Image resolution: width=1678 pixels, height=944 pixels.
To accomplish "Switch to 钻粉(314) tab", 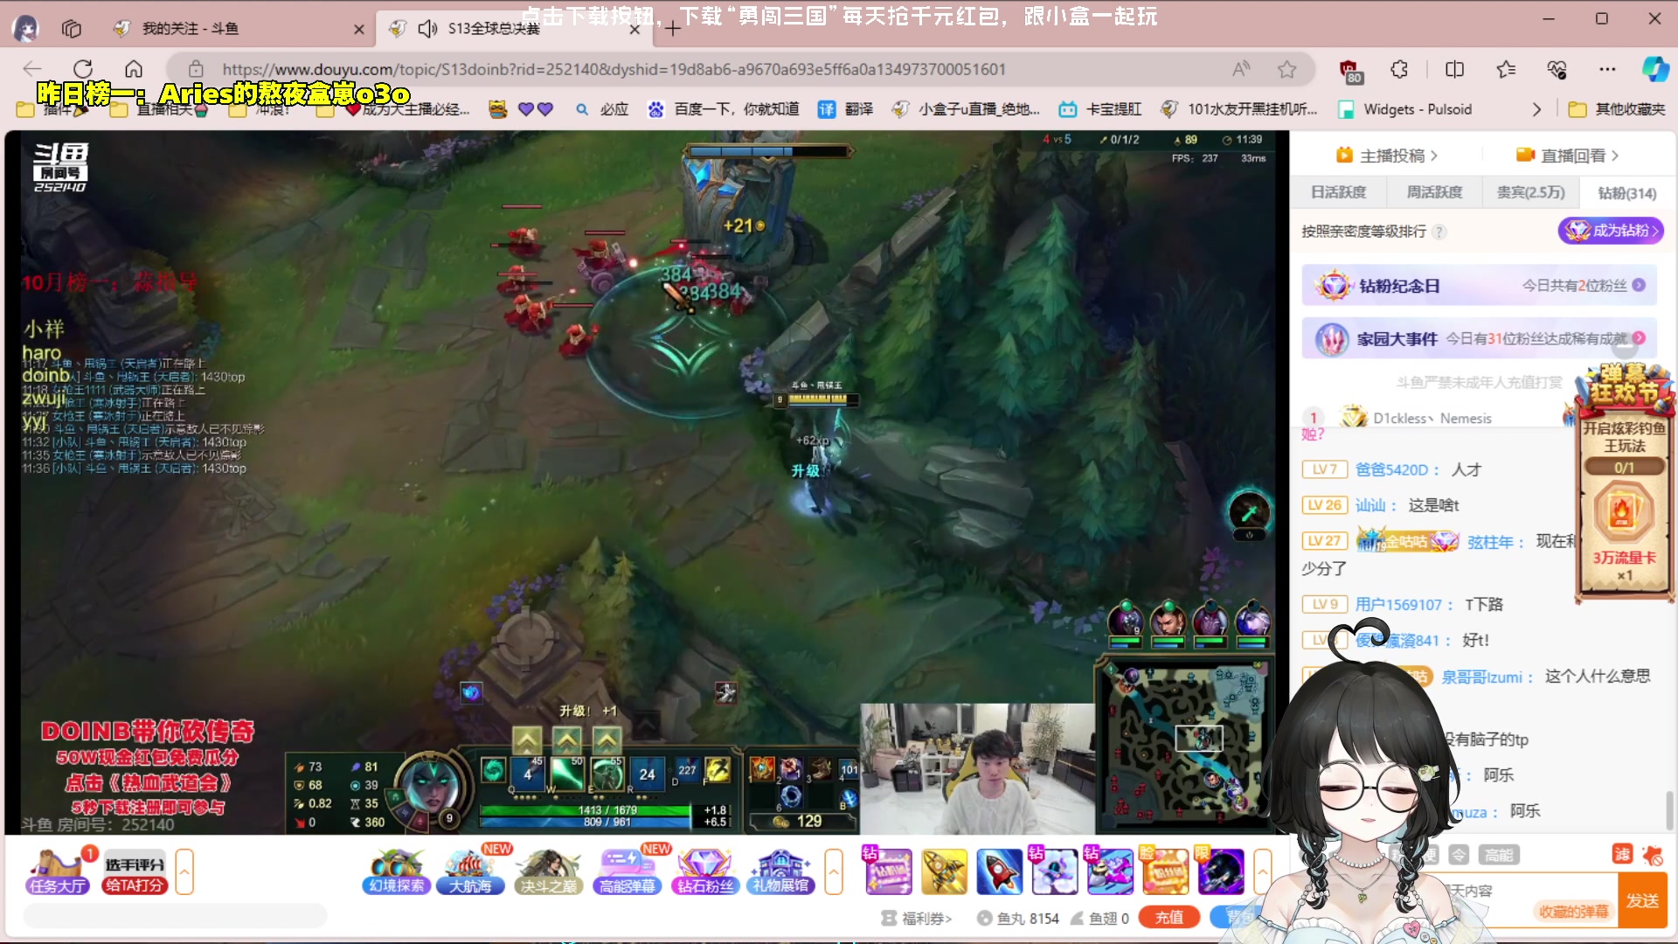I will pyautogui.click(x=1626, y=193).
